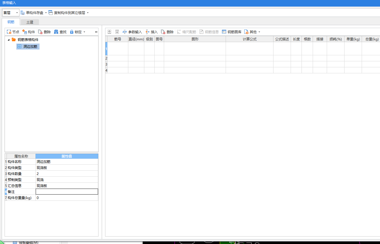This screenshot has height=244, width=380.
Task: Expand the 复制构件到其它楼层 dropdown arrow
Action: click(x=88, y=13)
